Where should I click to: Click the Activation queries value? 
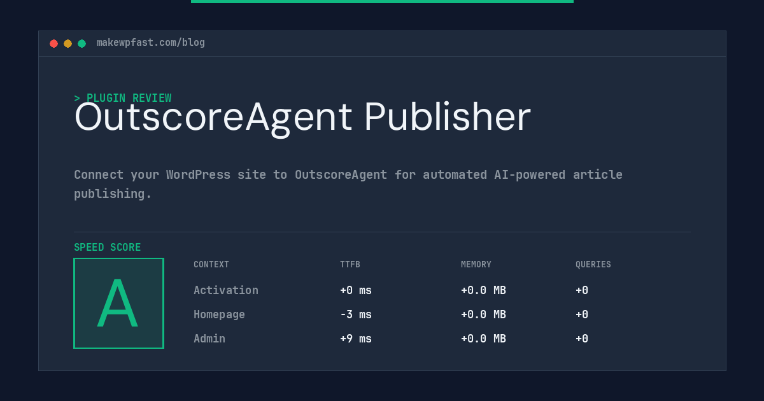tap(582, 290)
